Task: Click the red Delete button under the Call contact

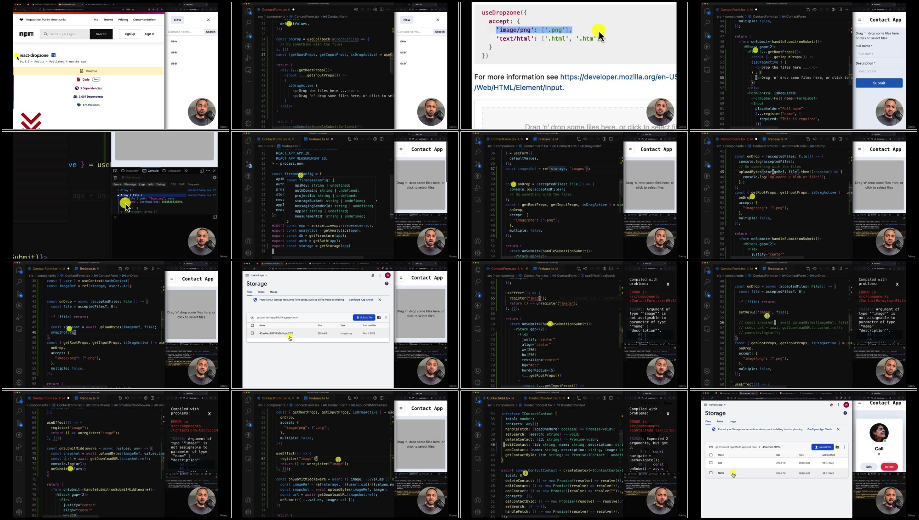Action: [889, 467]
